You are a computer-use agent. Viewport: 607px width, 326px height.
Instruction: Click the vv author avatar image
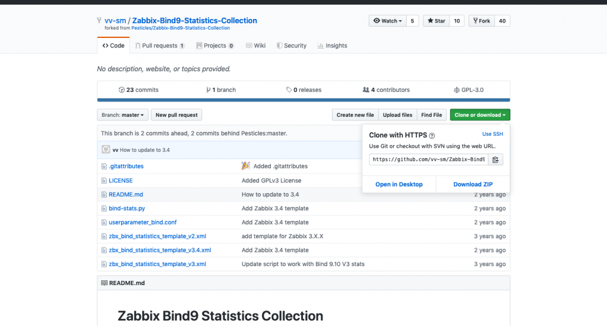pos(106,149)
